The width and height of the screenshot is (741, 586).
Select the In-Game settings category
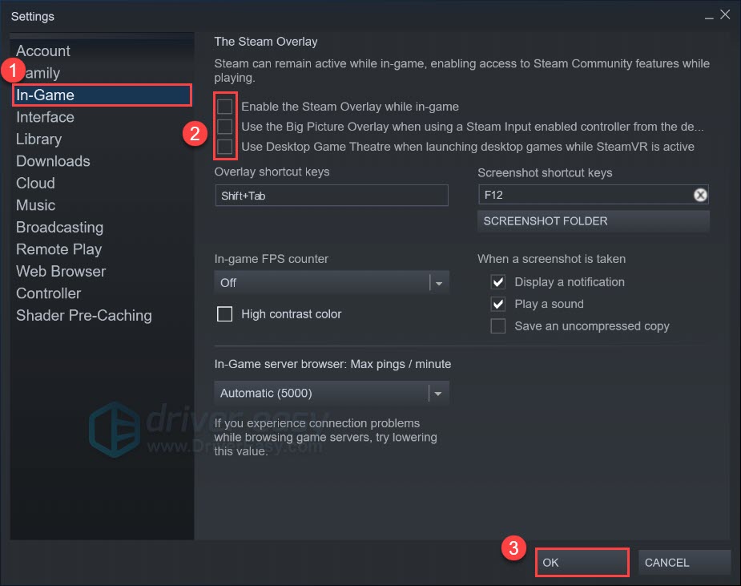(x=102, y=95)
